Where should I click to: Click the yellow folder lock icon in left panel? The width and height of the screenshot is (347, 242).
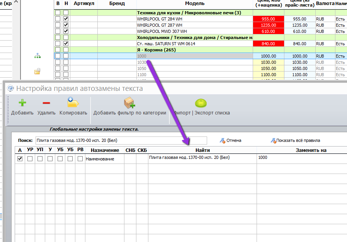click(37, 71)
